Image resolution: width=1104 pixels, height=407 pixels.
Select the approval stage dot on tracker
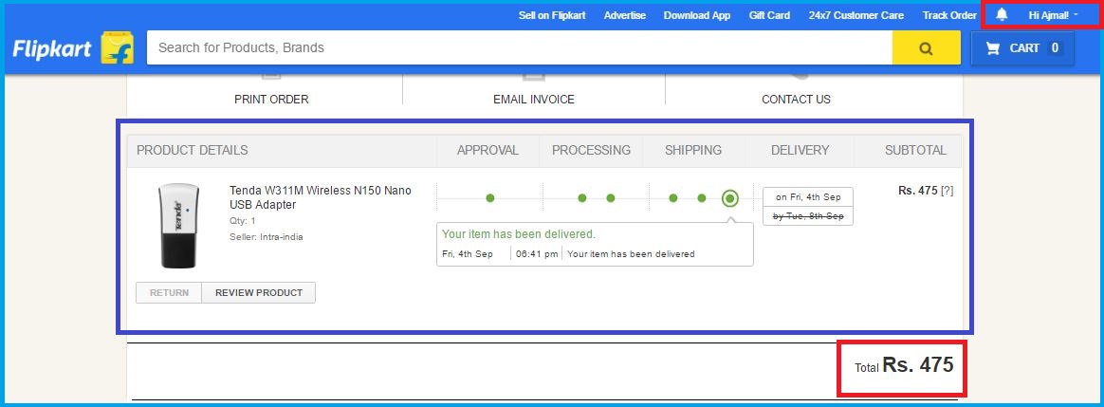(x=490, y=198)
